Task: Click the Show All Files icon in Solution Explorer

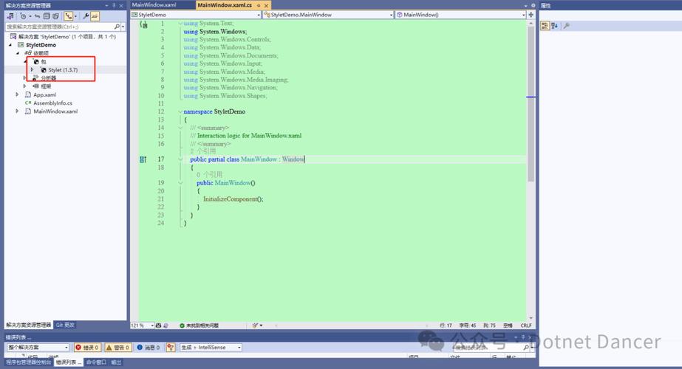Action: [55, 16]
